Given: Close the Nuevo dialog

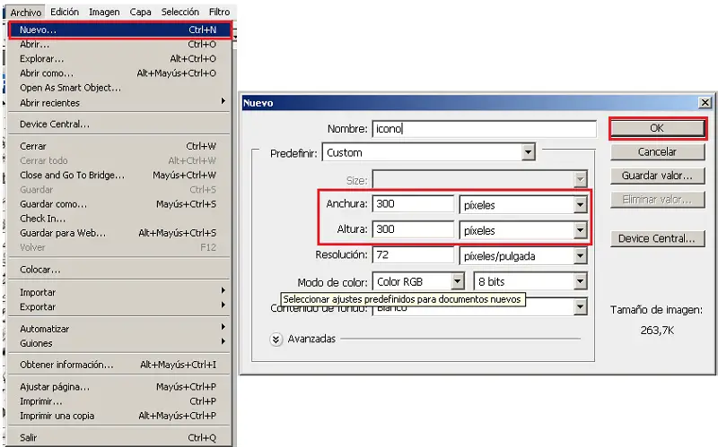Looking at the screenshot, I should tap(705, 103).
